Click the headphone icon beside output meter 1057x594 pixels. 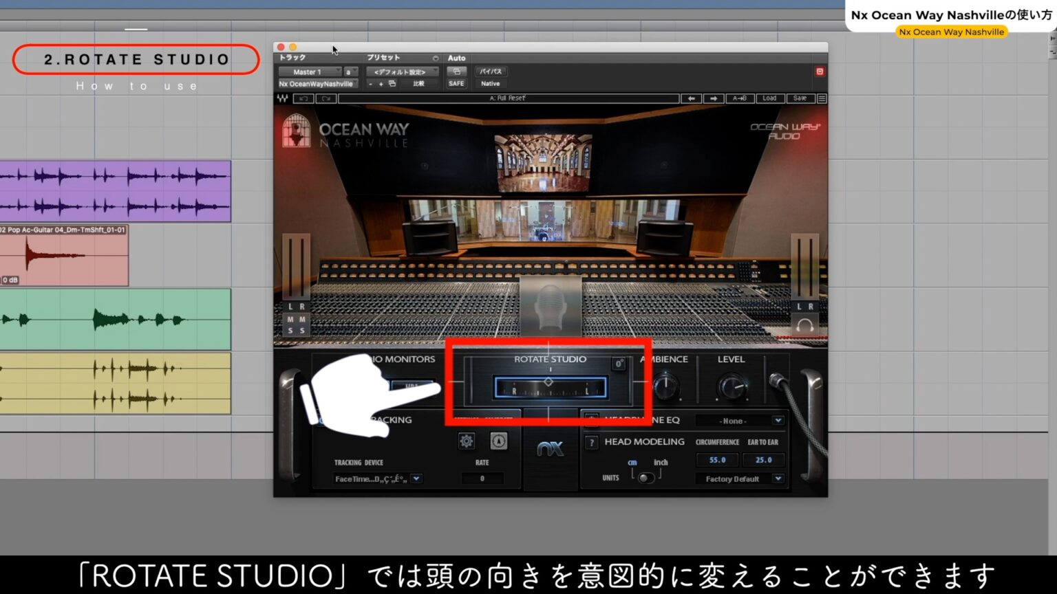pyautogui.click(x=804, y=325)
